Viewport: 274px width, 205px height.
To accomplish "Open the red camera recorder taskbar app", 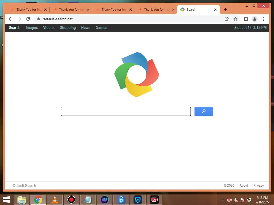I will tap(154, 200).
